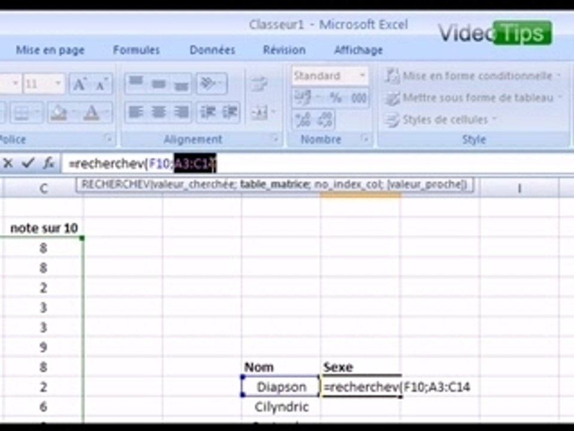574x431 pixels.
Task: Select the cell containing Cilyndric
Action: pyautogui.click(x=281, y=406)
